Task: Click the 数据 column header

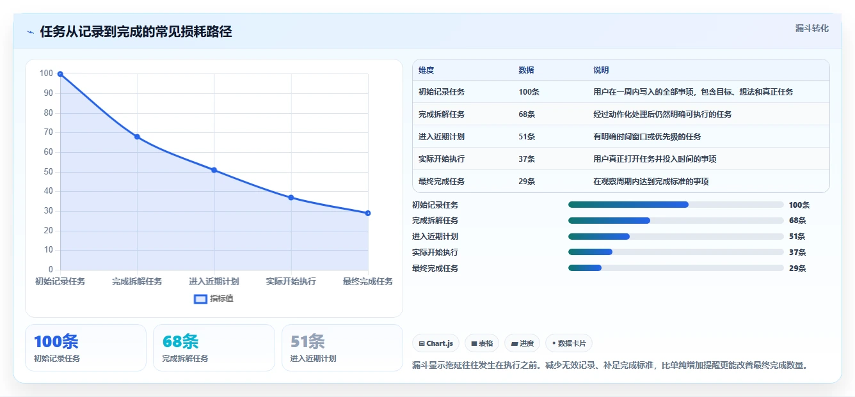Action: [526, 70]
